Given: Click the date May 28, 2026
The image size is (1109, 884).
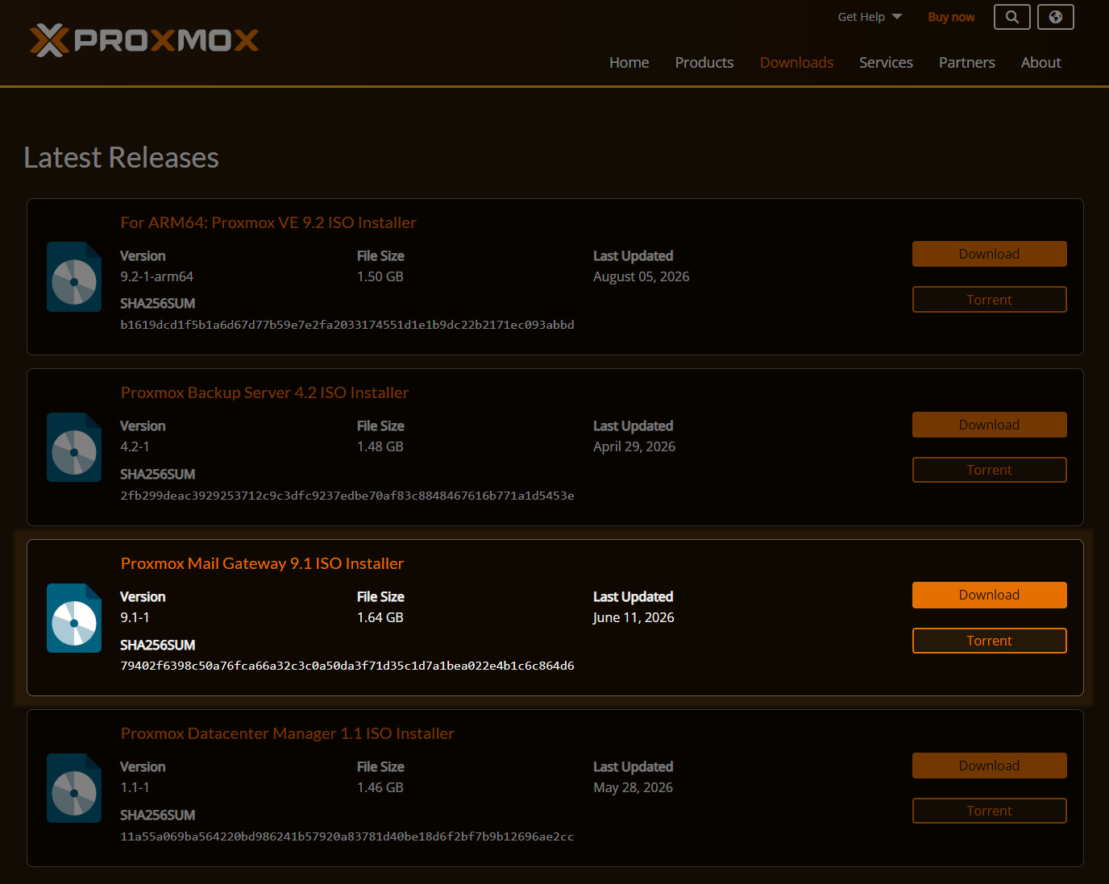Looking at the screenshot, I should pyautogui.click(x=633, y=787).
